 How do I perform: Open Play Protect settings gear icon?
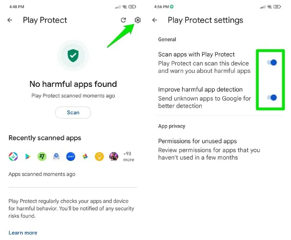137,20
